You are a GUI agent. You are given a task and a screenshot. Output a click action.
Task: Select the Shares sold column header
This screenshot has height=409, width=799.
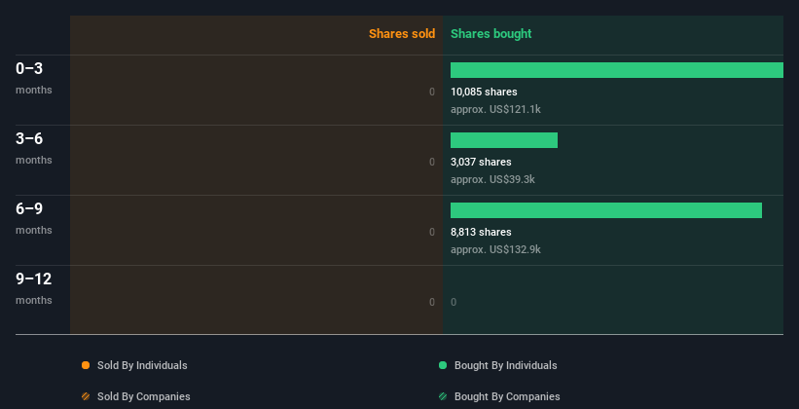[401, 34]
